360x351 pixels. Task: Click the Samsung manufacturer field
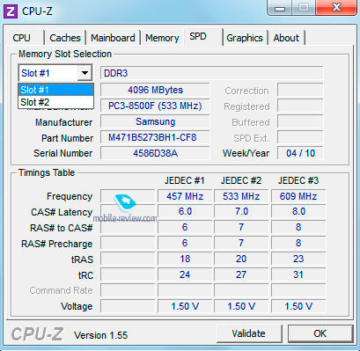[155, 121]
